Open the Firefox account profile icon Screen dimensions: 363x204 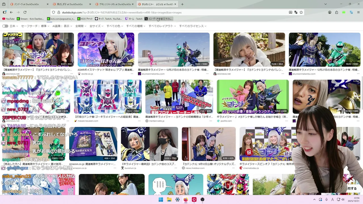pos(330,12)
